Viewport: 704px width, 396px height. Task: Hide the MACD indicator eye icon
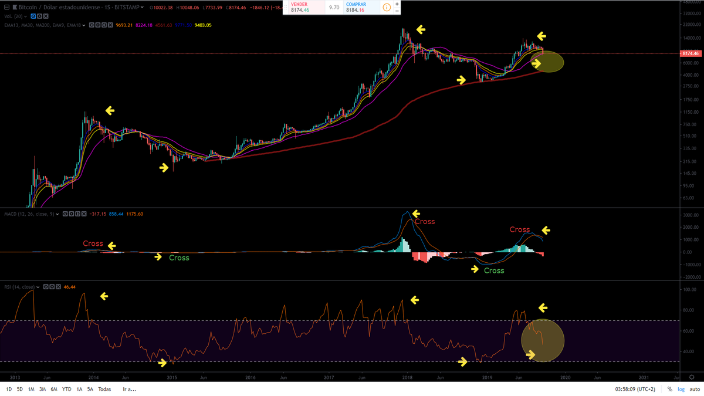[x=65, y=214]
